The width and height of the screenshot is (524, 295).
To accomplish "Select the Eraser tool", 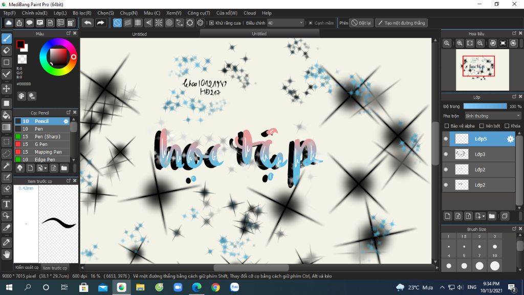I will point(6,51).
